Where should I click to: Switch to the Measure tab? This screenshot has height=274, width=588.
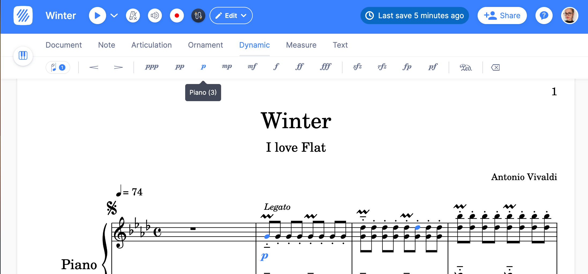pos(301,45)
